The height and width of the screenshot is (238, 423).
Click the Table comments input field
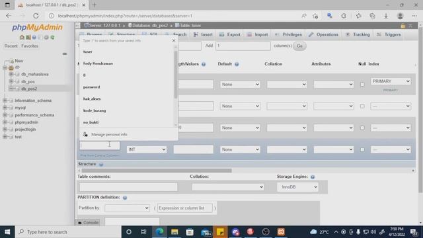point(128,187)
